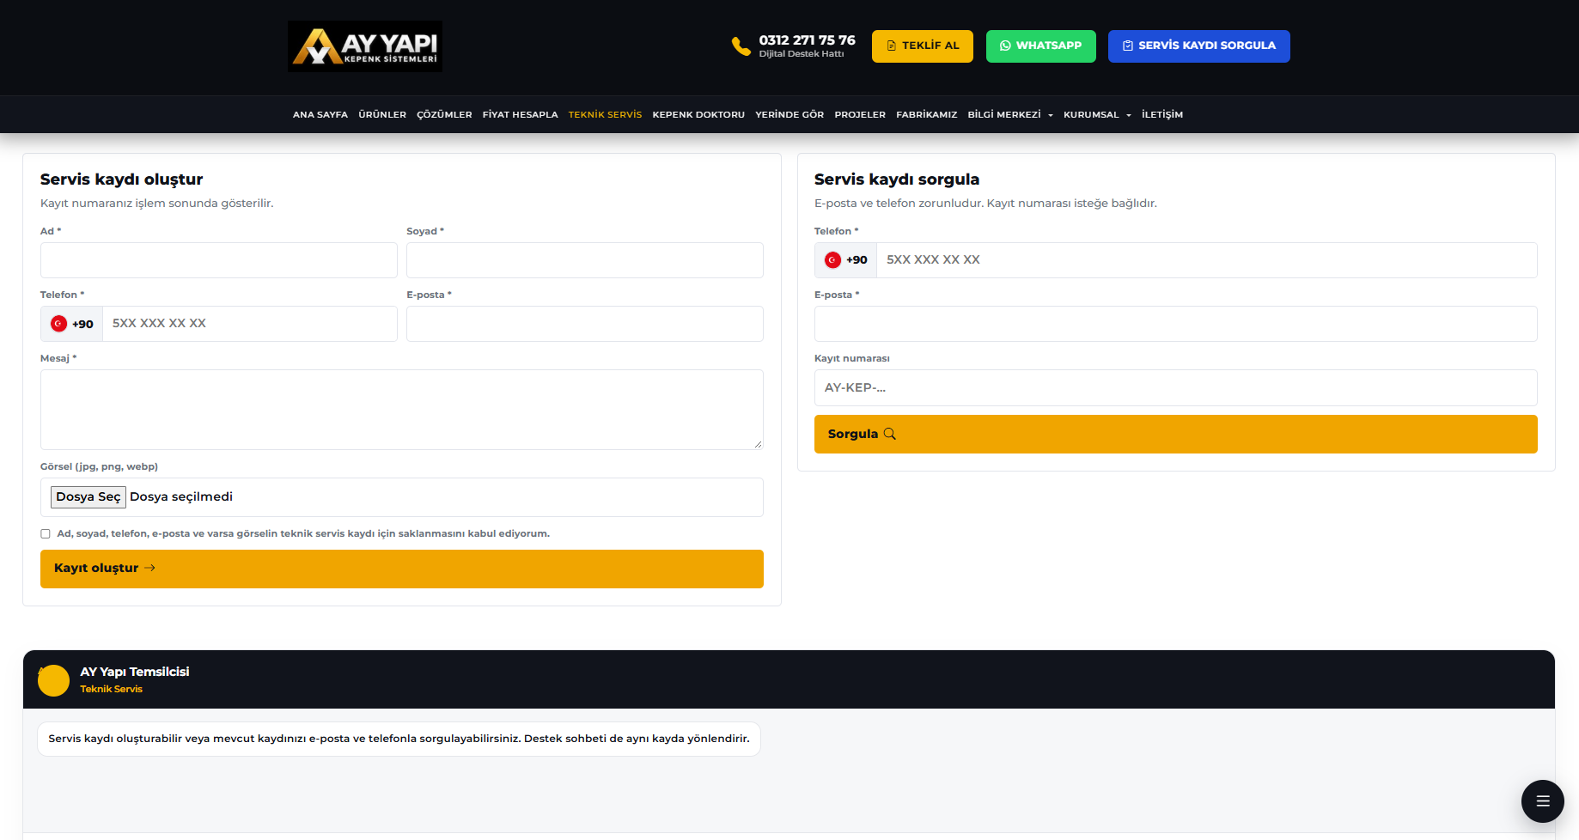Click the Teklif Al button
This screenshot has height=840, width=1579.
coord(923,46)
